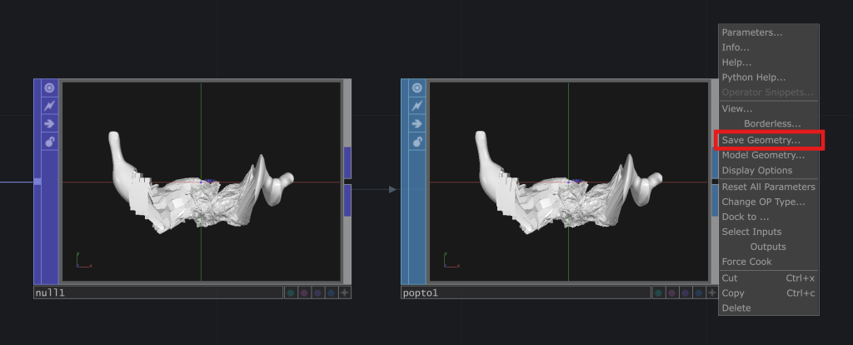Viewport: 853px width, 345px height.
Task: Toggle the magenta flag on null1
Action: 304,292
